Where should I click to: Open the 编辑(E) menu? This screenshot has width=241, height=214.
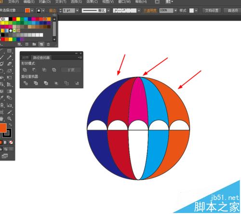pyautogui.click(x=29, y=2)
